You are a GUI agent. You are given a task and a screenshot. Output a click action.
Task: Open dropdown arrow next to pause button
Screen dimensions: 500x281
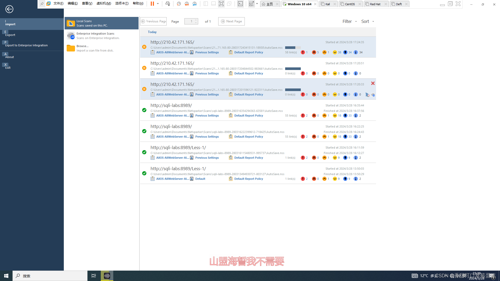pos(158,4)
